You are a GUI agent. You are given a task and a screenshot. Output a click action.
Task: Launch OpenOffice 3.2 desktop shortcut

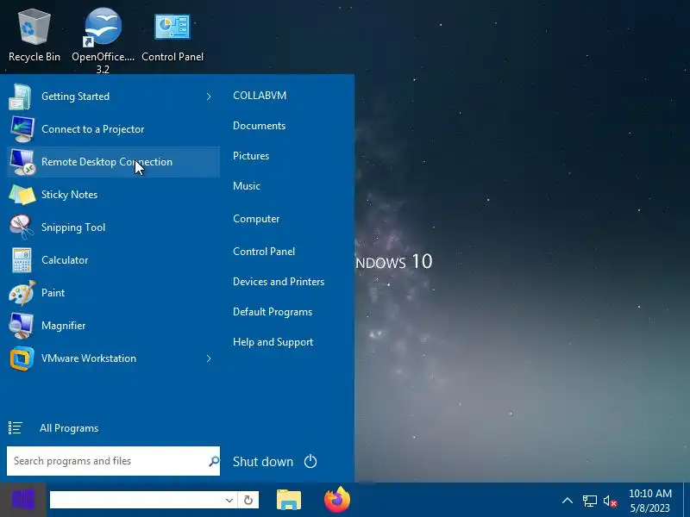point(103,40)
